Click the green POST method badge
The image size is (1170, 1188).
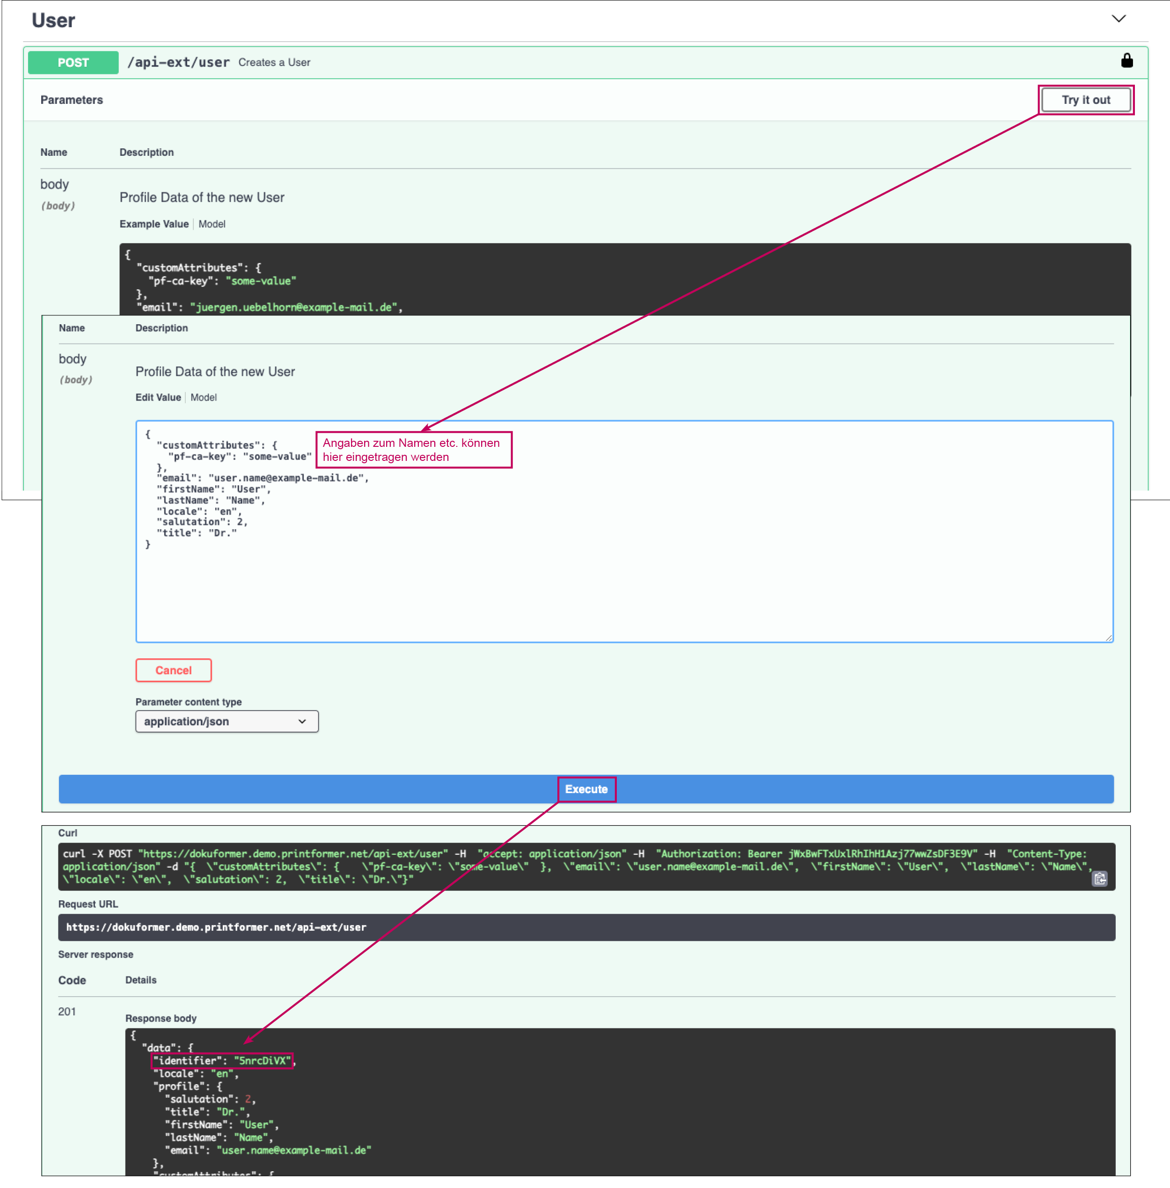pos(73,62)
